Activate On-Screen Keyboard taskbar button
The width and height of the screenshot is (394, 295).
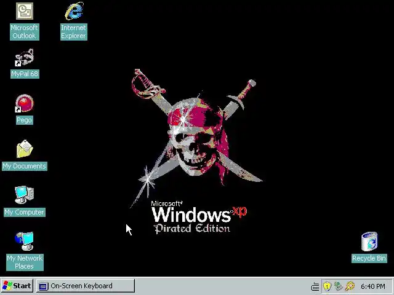pos(86,286)
